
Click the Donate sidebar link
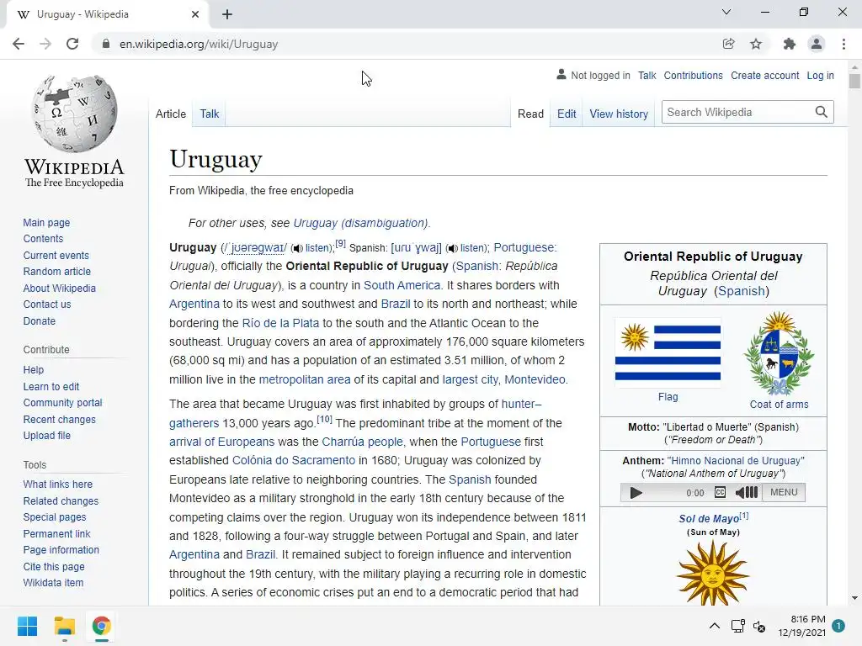pyautogui.click(x=40, y=320)
